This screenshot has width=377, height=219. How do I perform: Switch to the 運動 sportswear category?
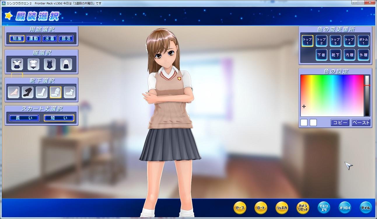click(x=33, y=38)
